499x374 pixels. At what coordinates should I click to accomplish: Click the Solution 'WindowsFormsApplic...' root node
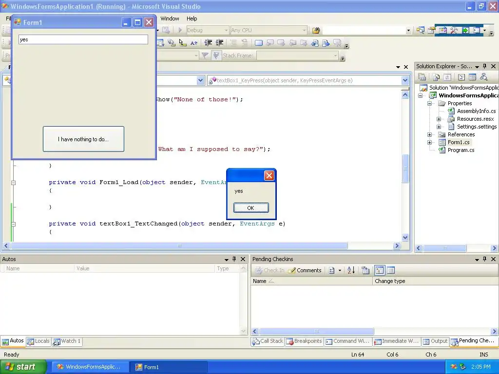[459, 88]
